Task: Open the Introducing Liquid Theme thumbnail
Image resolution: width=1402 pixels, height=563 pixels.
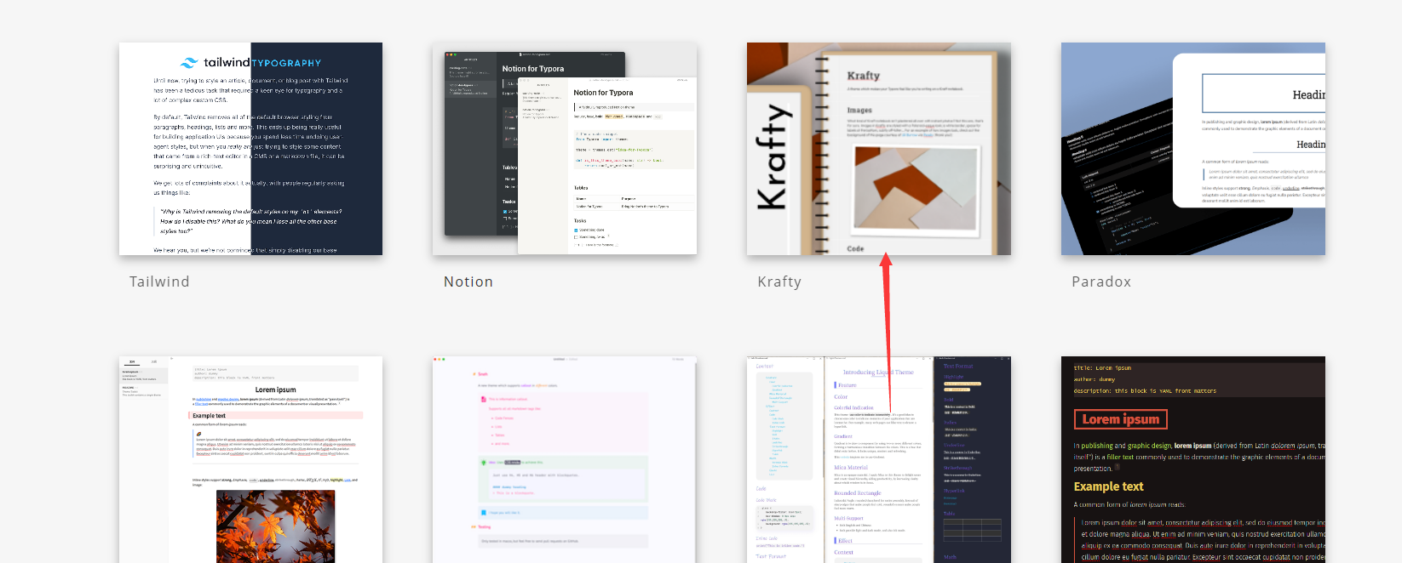Action: [x=879, y=459]
